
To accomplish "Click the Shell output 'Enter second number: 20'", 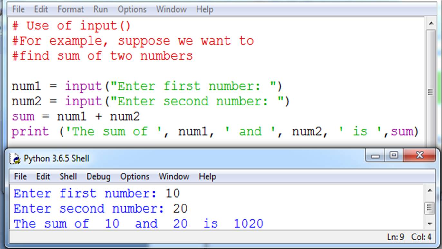I will pos(101,209).
